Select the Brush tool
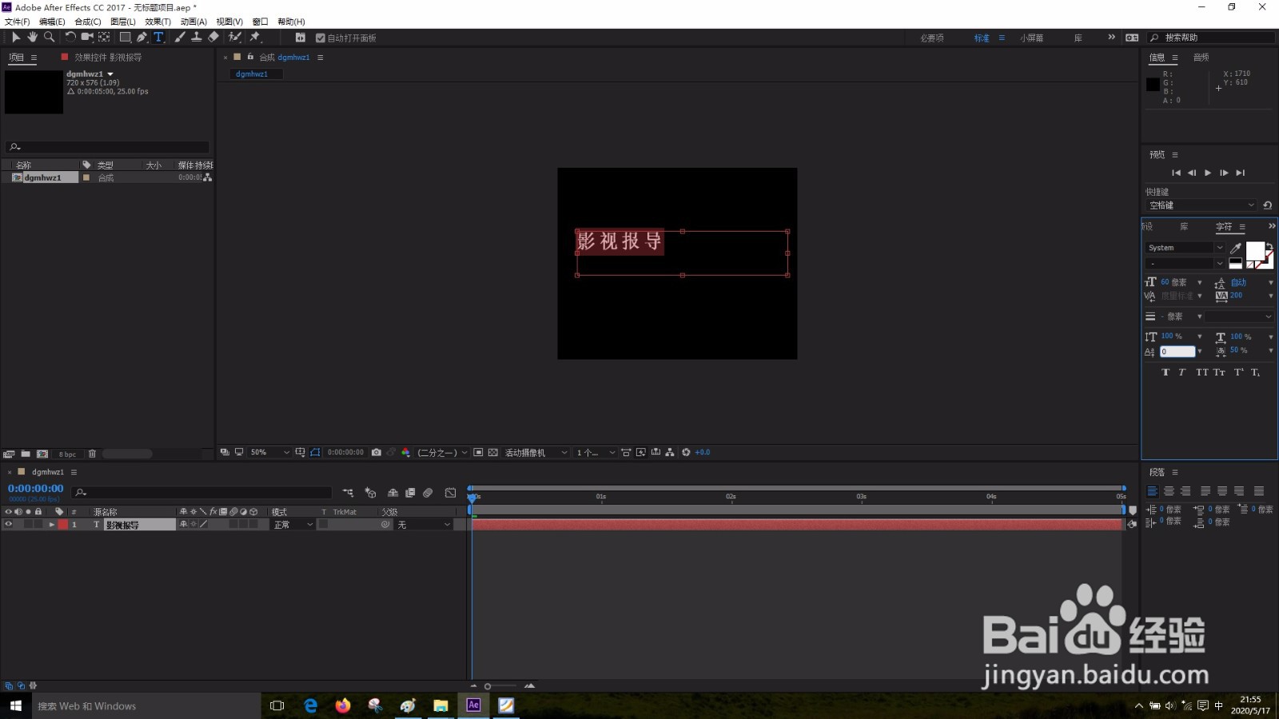This screenshot has height=719, width=1279. point(180,37)
